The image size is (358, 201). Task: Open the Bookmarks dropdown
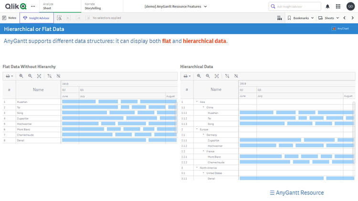tap(301, 18)
